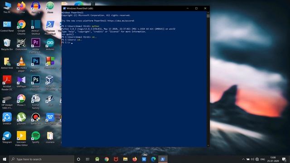
Task: Click the PowerShell scrollbar up arrow
Action: coord(208,13)
